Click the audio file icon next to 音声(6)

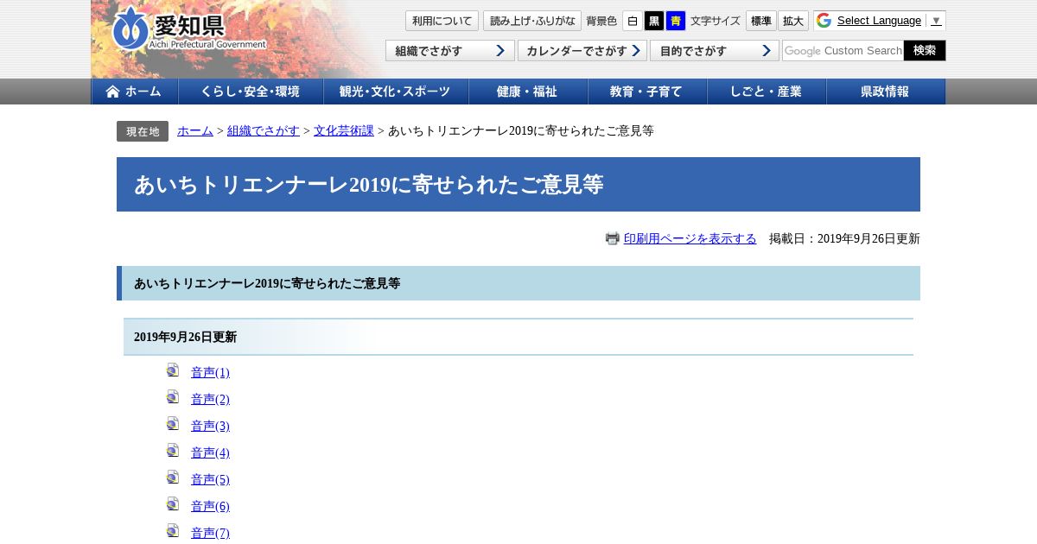(173, 504)
